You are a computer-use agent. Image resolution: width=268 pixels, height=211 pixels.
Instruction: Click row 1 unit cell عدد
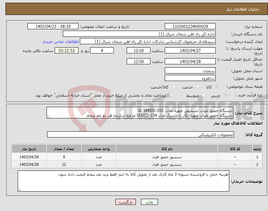[99, 157]
